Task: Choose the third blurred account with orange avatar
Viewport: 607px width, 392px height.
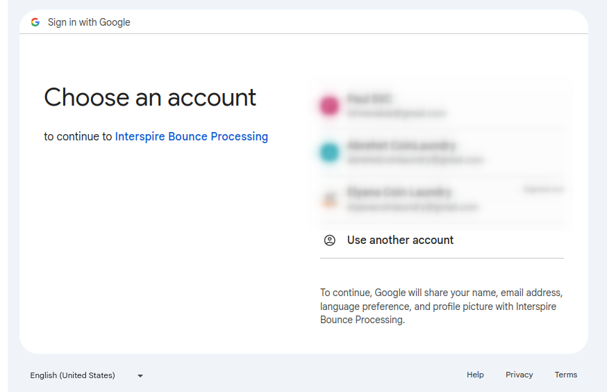Action: point(442,199)
